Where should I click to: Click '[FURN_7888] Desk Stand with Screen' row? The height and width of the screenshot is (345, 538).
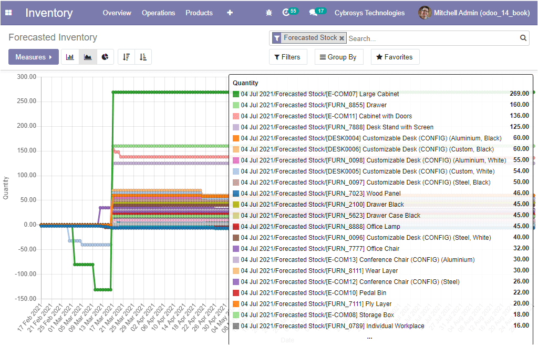click(381, 127)
